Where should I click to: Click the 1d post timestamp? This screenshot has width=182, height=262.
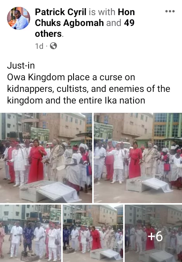point(39,46)
